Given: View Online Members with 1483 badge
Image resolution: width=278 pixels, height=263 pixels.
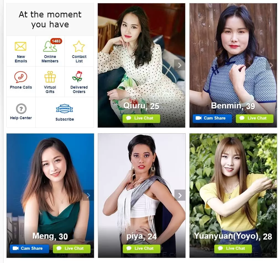Looking at the screenshot, I should click(x=50, y=46).
